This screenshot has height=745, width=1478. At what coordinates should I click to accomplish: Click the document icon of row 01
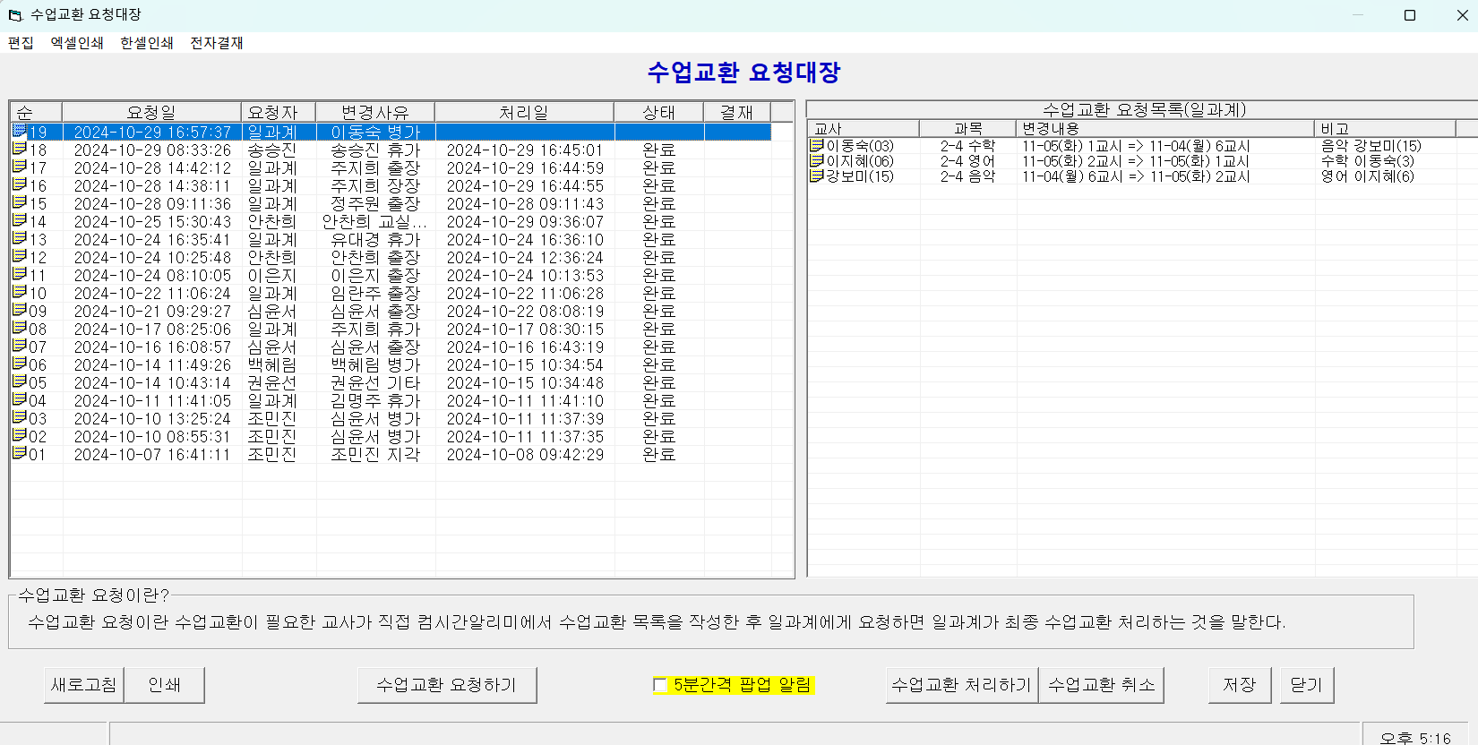[20, 453]
